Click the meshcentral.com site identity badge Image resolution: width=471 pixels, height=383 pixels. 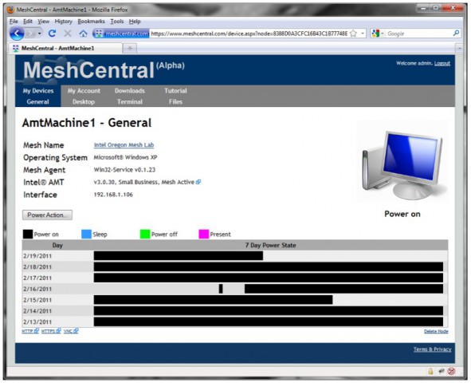121,34
